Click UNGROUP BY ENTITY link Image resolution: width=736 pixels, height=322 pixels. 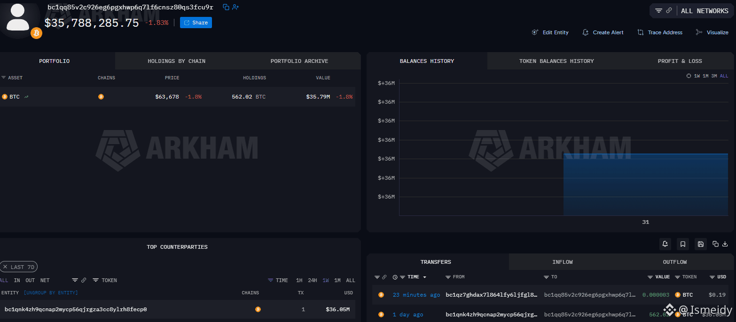pyautogui.click(x=51, y=293)
